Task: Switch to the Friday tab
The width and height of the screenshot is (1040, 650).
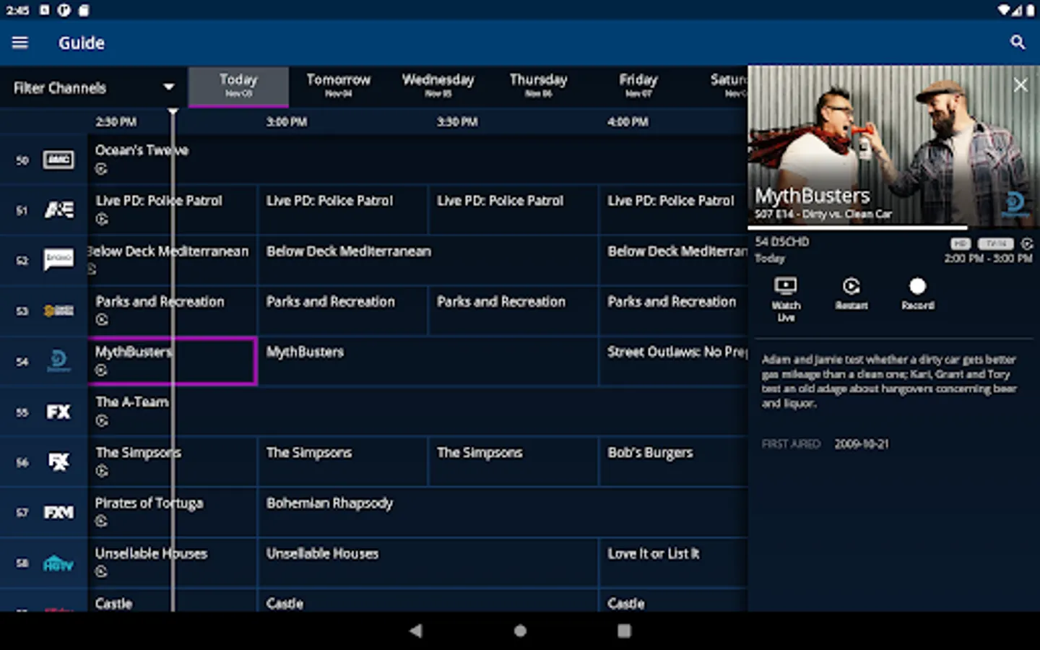Action: coord(638,87)
